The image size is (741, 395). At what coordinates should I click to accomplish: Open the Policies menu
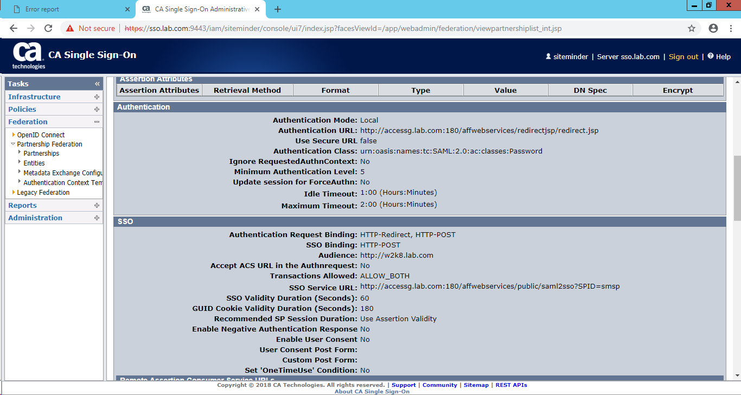pos(22,109)
